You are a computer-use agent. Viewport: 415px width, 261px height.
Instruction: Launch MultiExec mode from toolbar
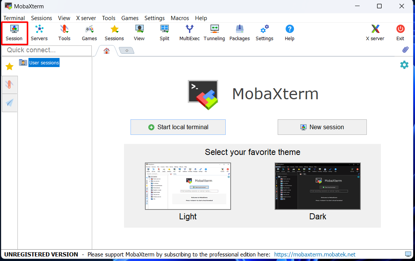tap(190, 33)
